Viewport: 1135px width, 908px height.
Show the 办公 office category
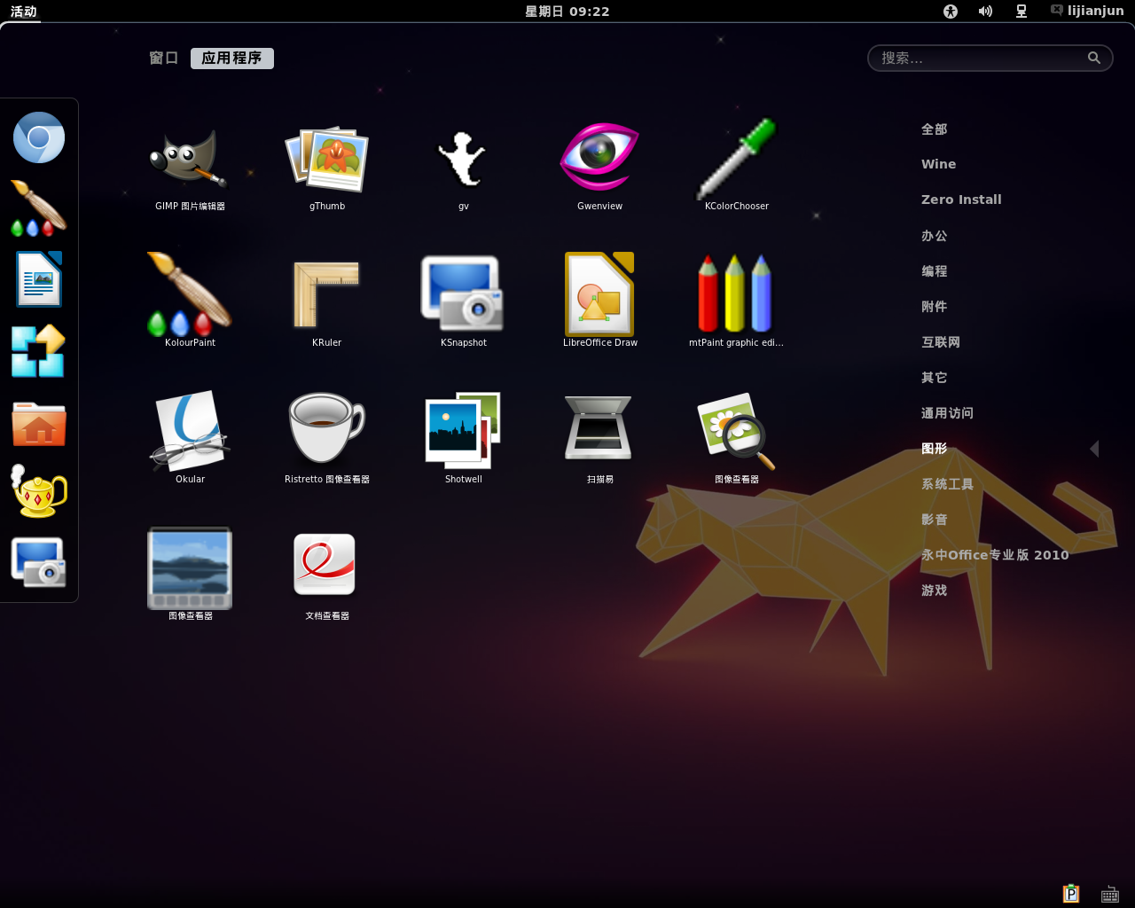point(935,235)
